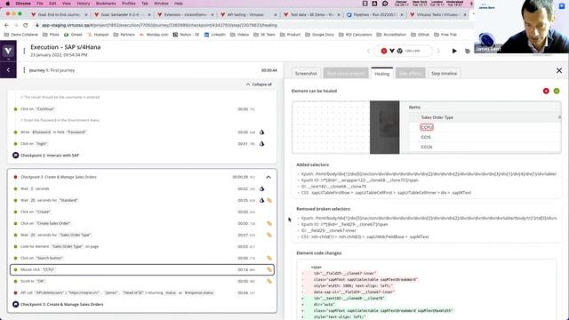Go to the previous execution arrow

tap(369, 52)
